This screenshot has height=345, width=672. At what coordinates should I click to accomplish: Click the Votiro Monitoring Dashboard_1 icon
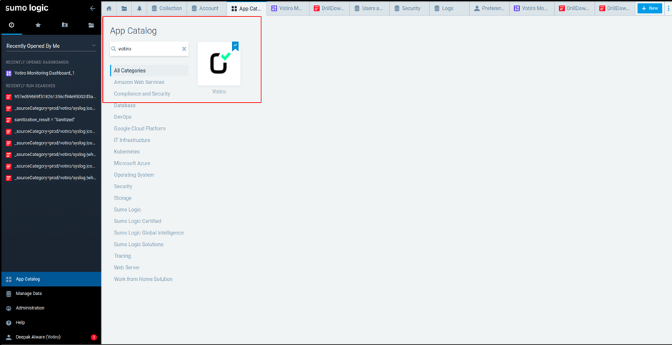click(x=9, y=73)
